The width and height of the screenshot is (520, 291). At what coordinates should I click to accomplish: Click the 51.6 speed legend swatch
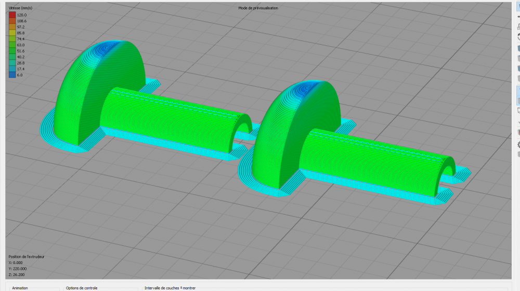pyautogui.click(x=12, y=51)
